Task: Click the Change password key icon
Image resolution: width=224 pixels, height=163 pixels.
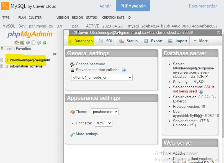Action: [x=73, y=64]
